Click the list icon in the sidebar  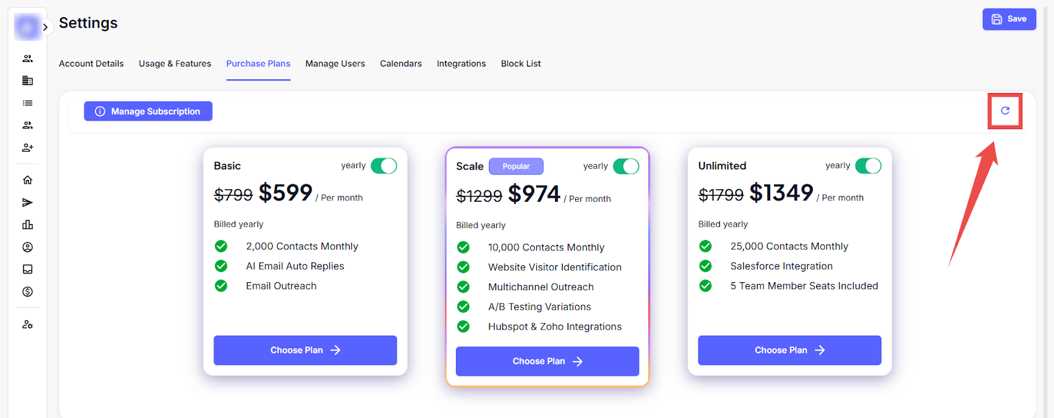pos(28,103)
